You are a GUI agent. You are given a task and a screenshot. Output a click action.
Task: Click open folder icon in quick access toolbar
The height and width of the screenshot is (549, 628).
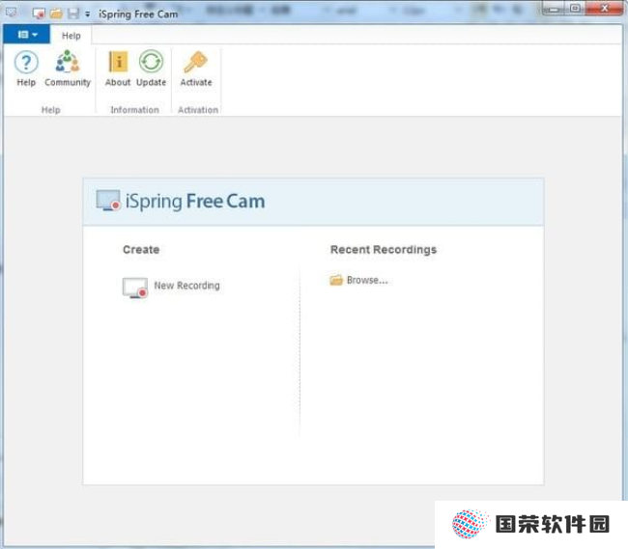point(56,14)
